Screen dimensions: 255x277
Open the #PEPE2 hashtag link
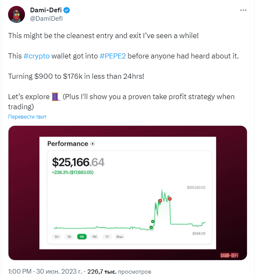[112, 56]
